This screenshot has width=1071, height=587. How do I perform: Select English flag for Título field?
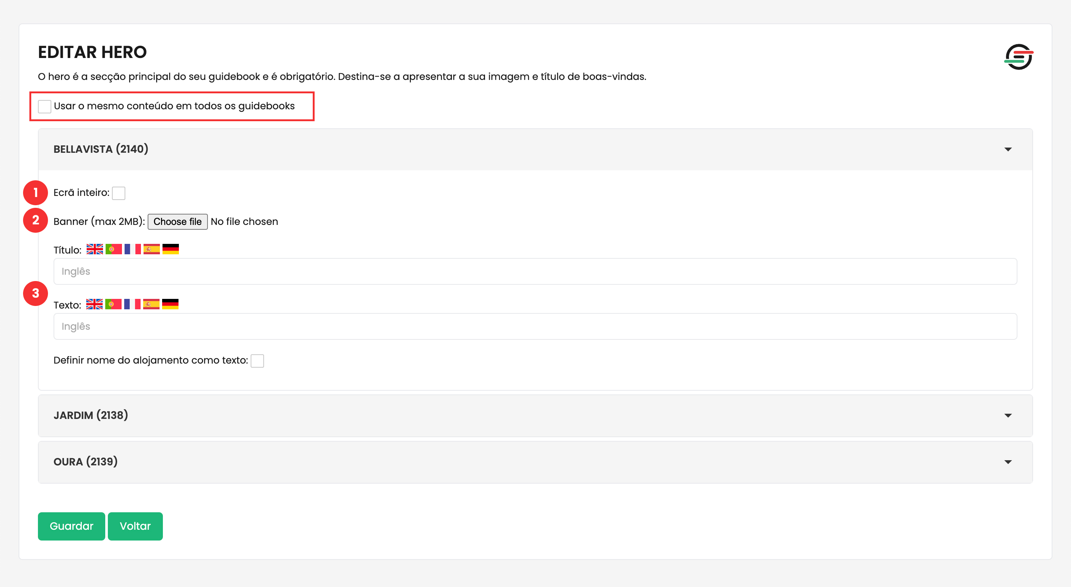tap(94, 249)
